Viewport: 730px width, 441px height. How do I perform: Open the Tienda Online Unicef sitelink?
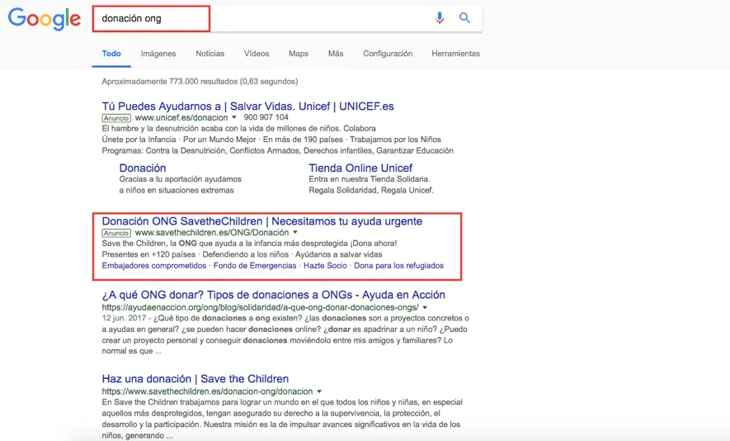pyautogui.click(x=360, y=168)
